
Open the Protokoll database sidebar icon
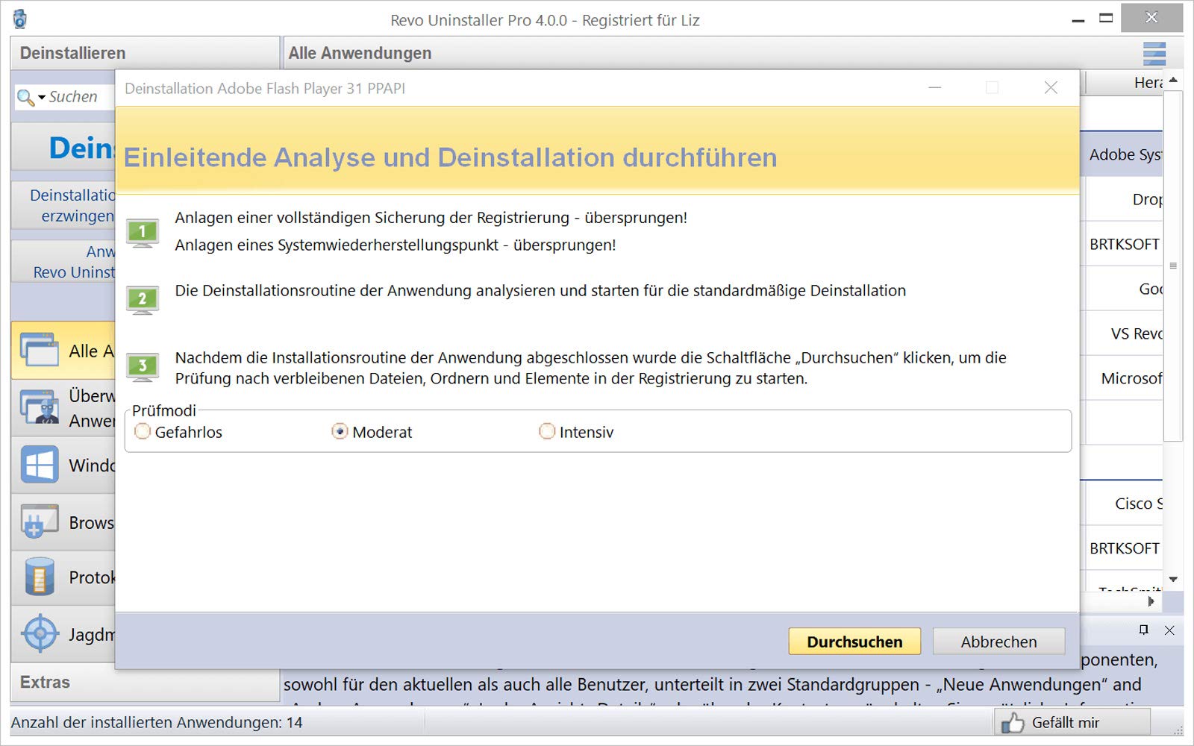(40, 577)
